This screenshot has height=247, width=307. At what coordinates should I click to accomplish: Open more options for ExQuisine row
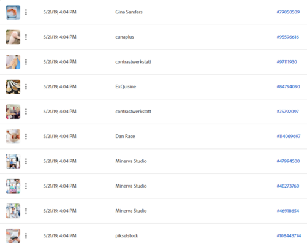(26, 86)
